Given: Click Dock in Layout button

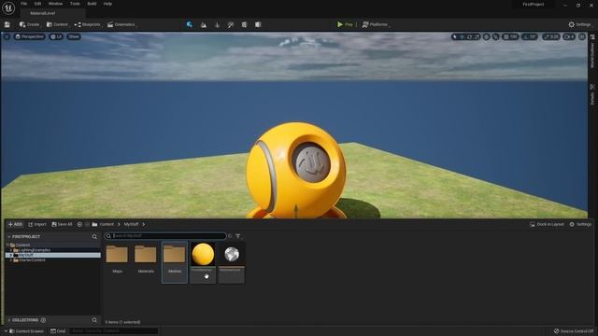Looking at the screenshot, I should tap(547, 224).
